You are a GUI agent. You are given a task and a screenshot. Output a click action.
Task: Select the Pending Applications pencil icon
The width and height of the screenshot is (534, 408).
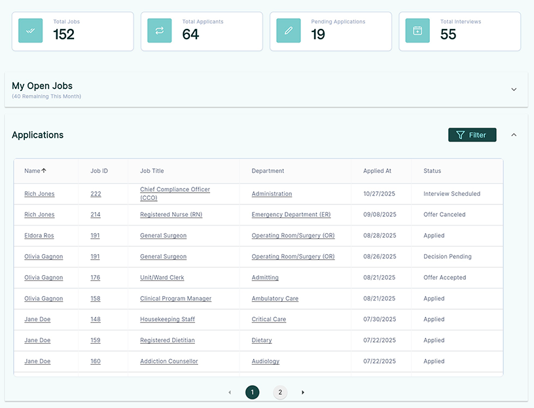tap(288, 31)
